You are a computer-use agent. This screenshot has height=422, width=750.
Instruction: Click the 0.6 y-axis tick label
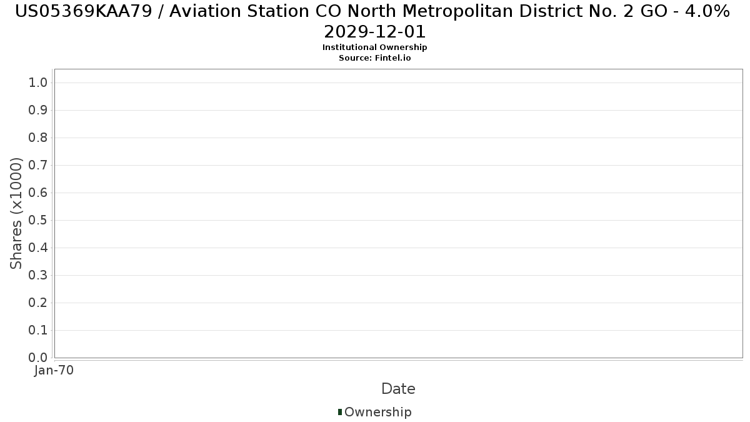[x=38, y=193]
